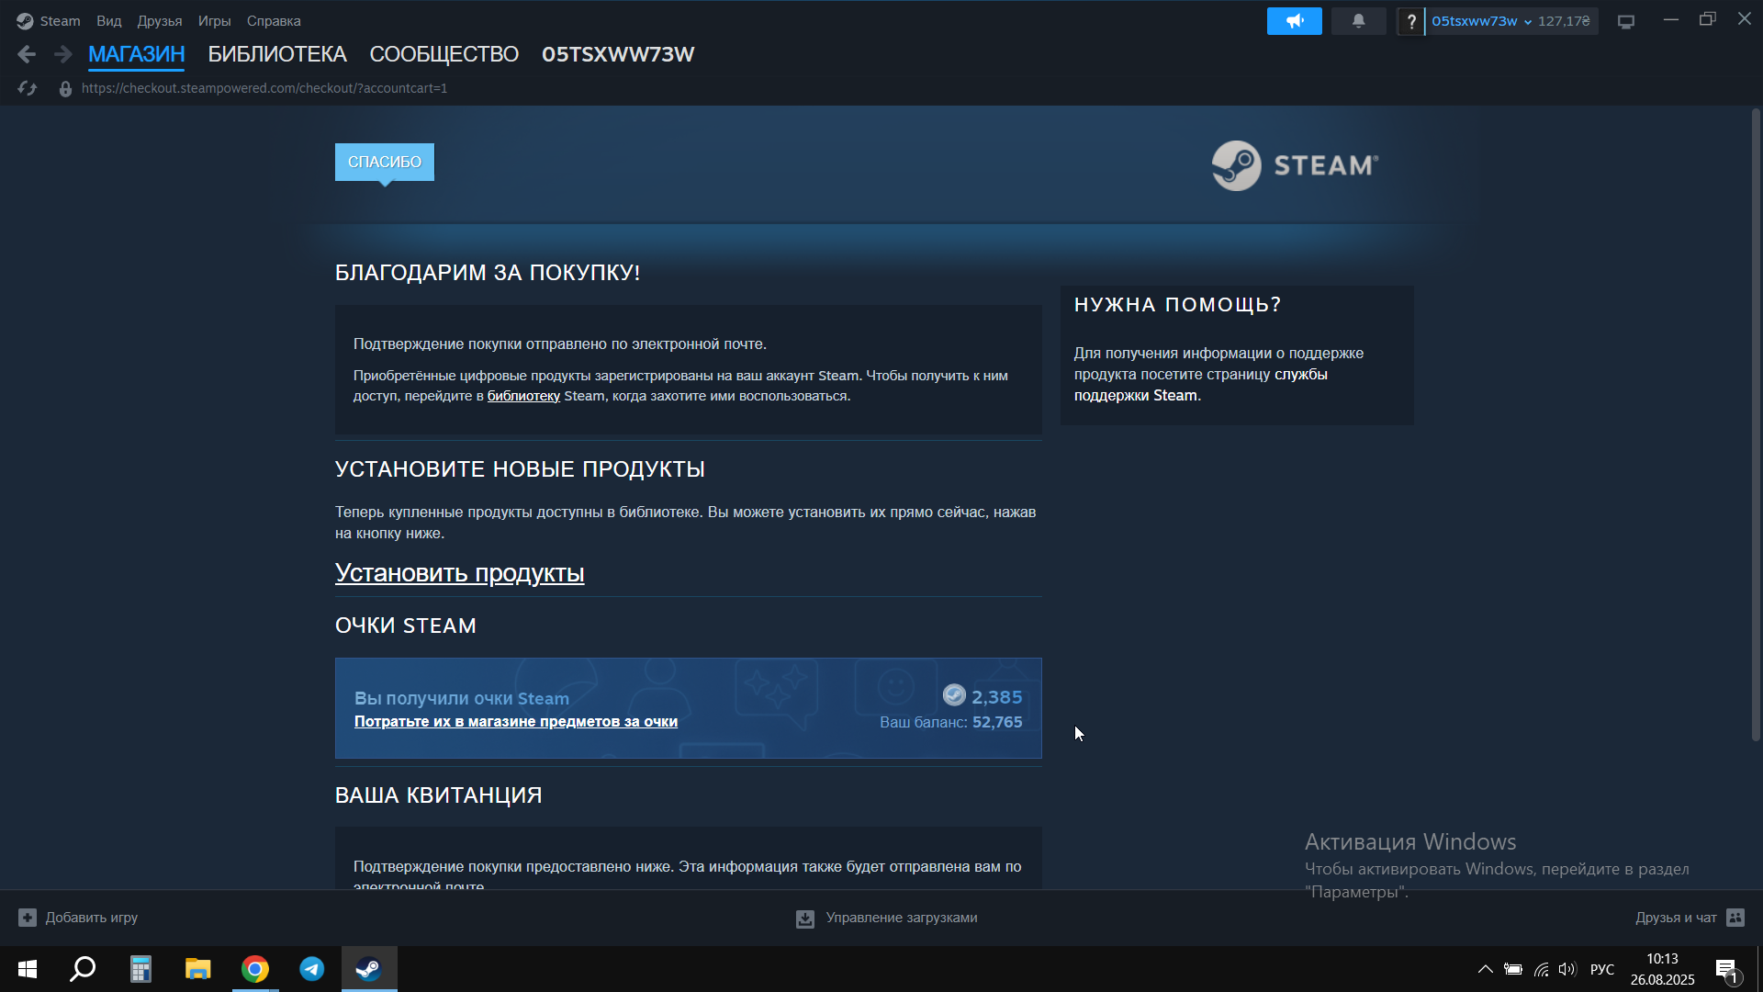Launch Calculator from taskbar
Screen dimensions: 1763x992
[x=140, y=969]
